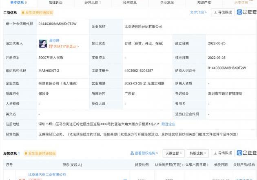Image resolution: width=257 pixels, height=180 pixels.
Task: Open the 关联117家企业 link
Action: point(66,47)
